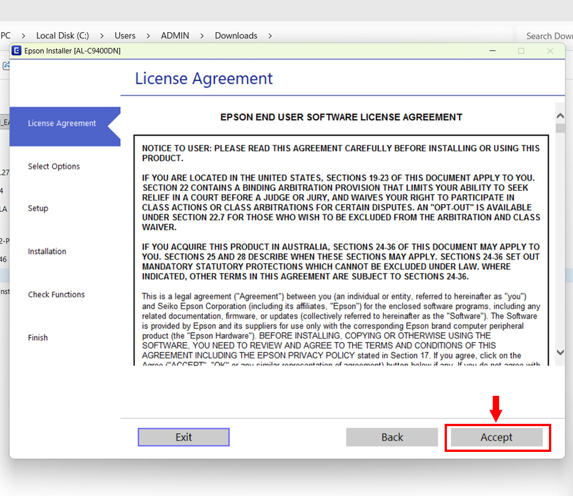Navigate to ADMIN folder in breadcrumb
The image size is (573, 496).
[x=175, y=36]
